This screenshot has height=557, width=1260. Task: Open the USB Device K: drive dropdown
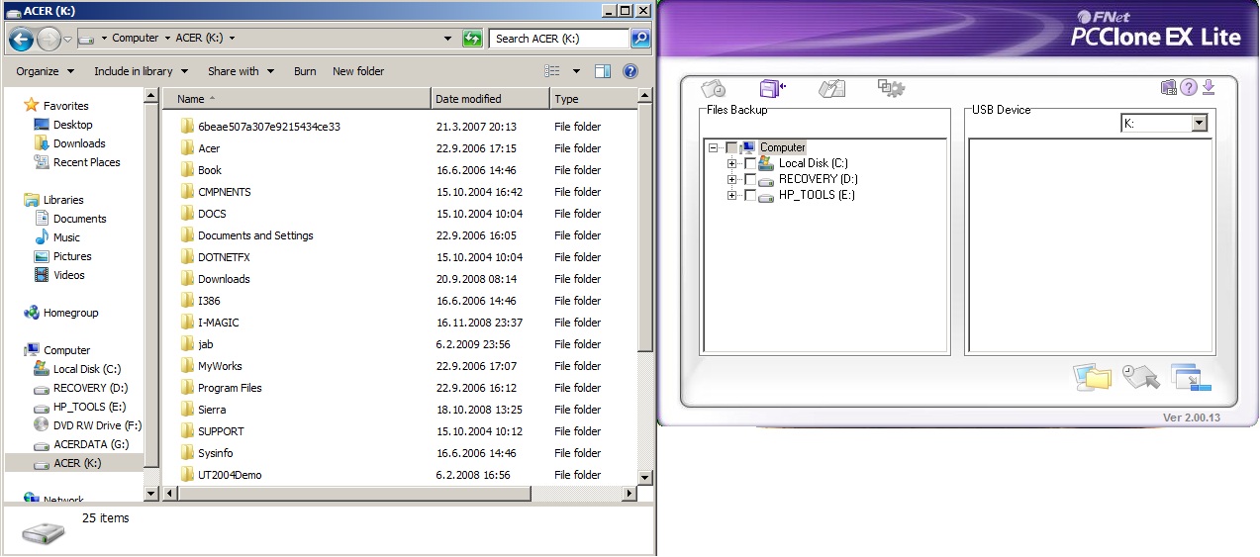tap(1200, 124)
